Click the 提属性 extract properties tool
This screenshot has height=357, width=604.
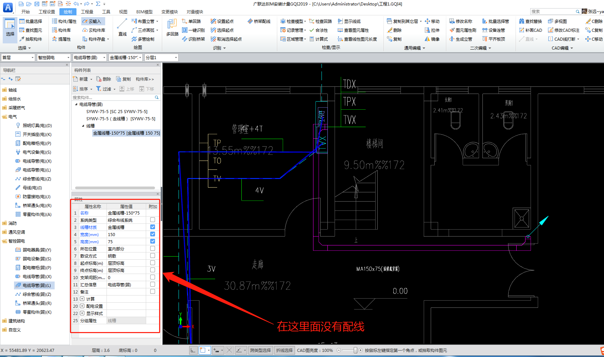[x=61, y=39]
